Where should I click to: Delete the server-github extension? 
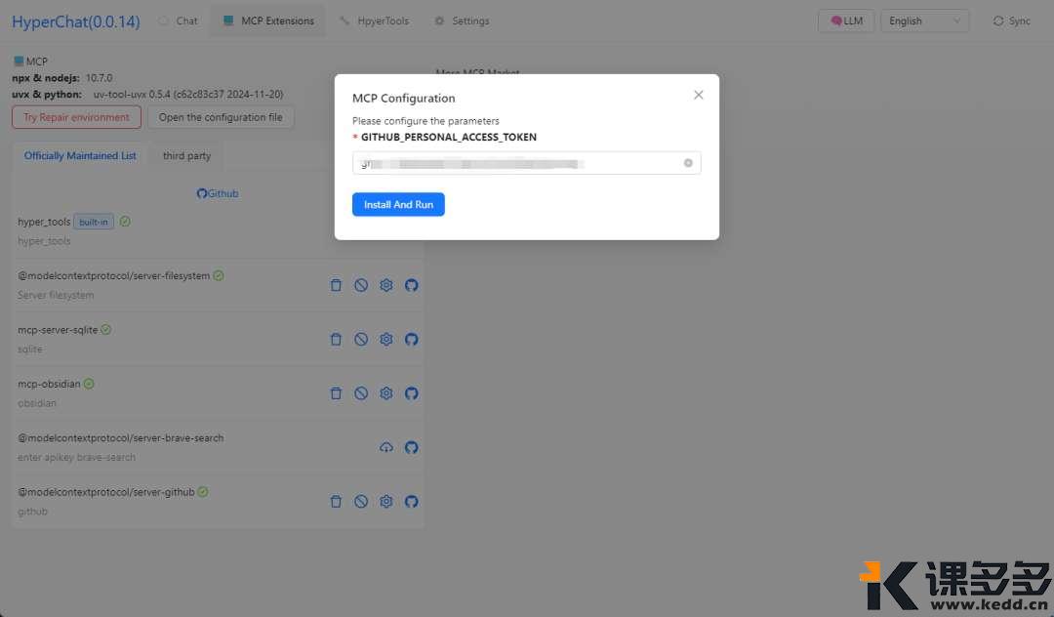click(x=336, y=502)
